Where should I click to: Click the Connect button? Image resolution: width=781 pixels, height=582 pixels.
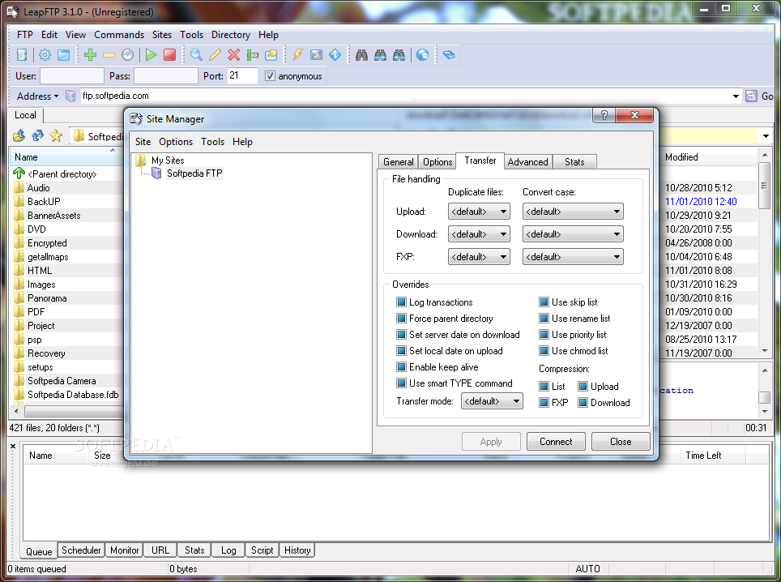[556, 442]
